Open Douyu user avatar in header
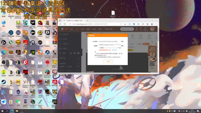This screenshot has height=113, width=201. click(x=152, y=29)
